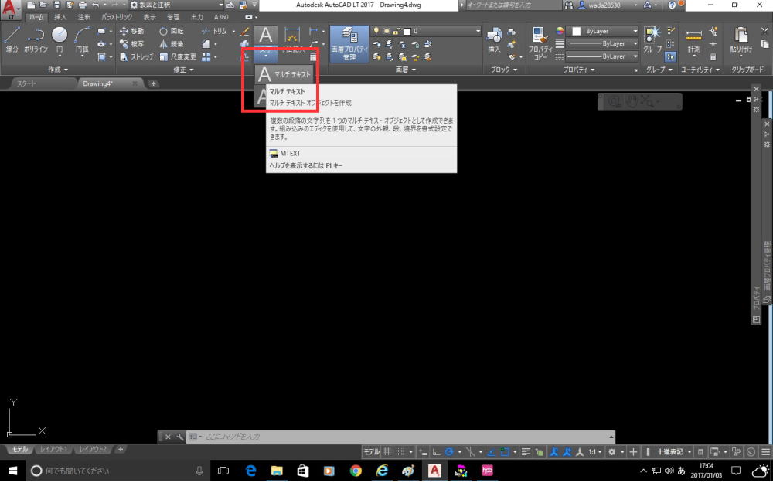This screenshot has width=773, height=483.
Task: Select the Arc (円弧) tool
Action: point(82,40)
